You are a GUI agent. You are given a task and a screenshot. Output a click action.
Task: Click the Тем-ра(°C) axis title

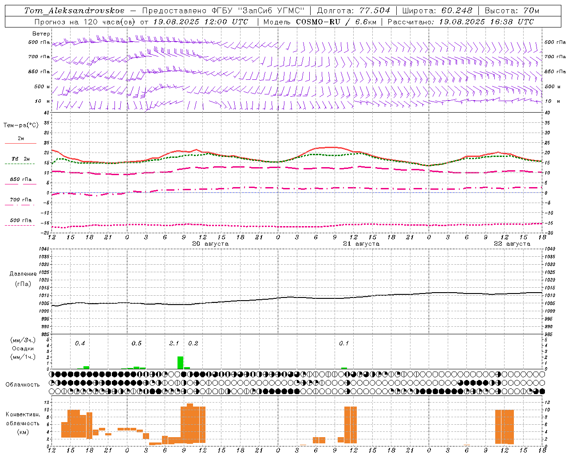coord(21,125)
